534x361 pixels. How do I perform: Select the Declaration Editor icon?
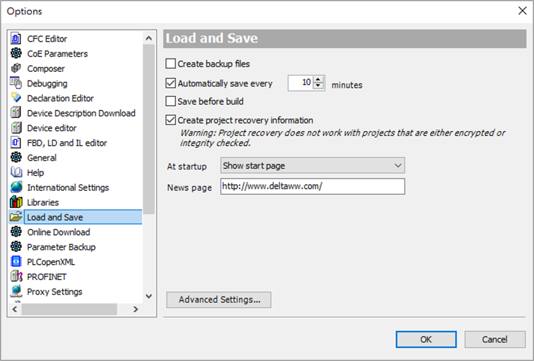pos(15,98)
